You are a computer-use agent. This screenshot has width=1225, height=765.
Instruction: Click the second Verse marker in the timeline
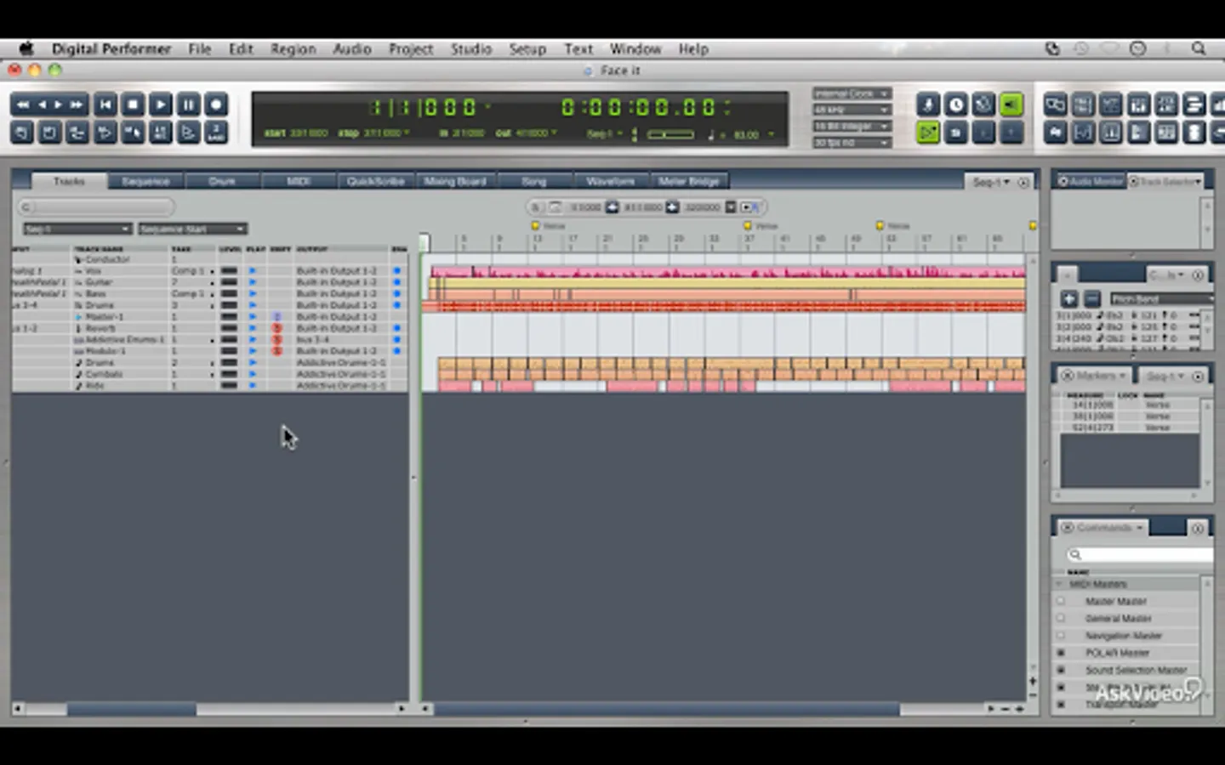[x=748, y=226]
